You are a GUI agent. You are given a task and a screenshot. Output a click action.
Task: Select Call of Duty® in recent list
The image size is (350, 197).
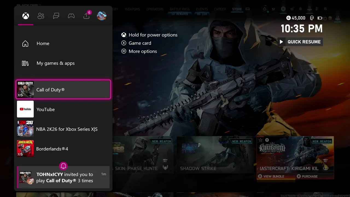63,89
